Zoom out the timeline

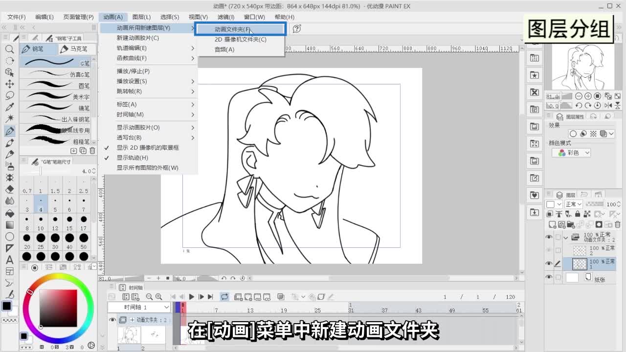149,297
